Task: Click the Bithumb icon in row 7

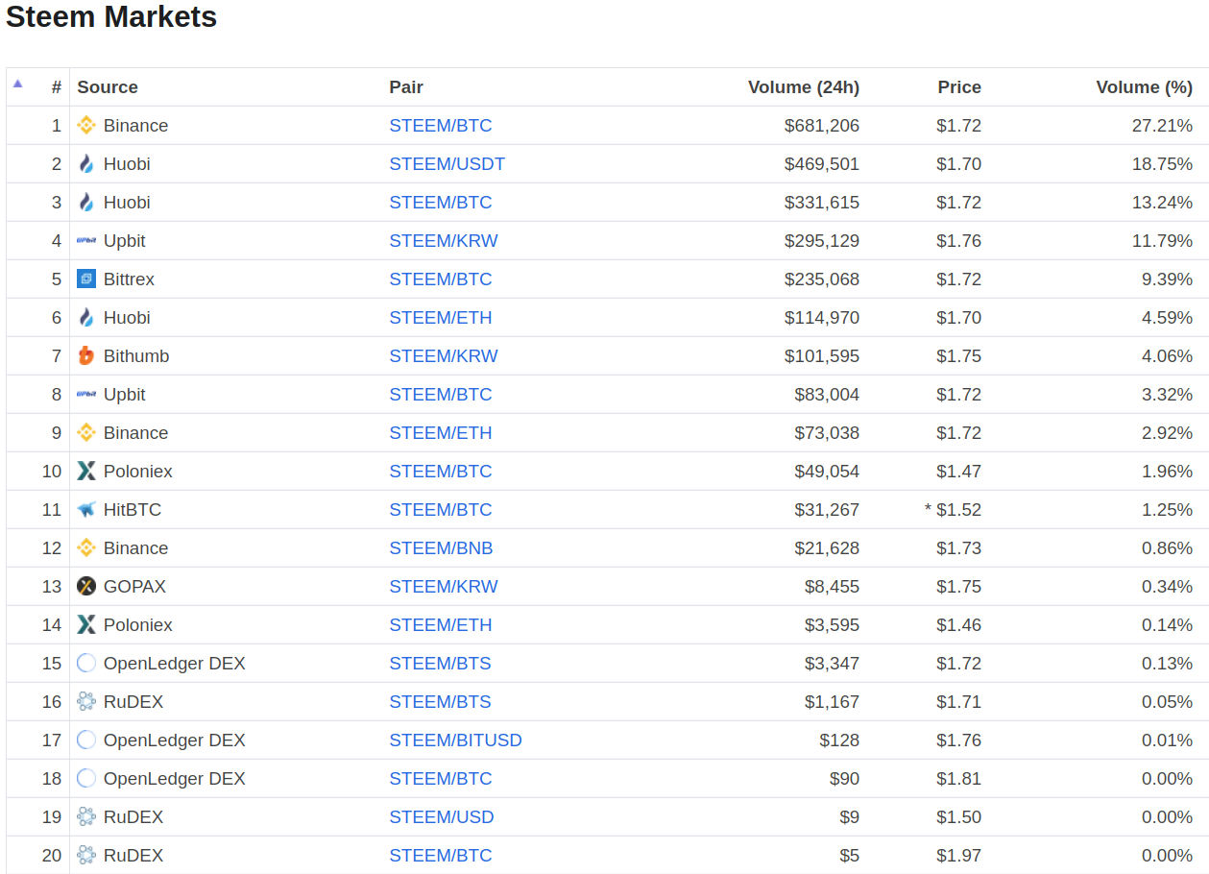Action: point(86,355)
